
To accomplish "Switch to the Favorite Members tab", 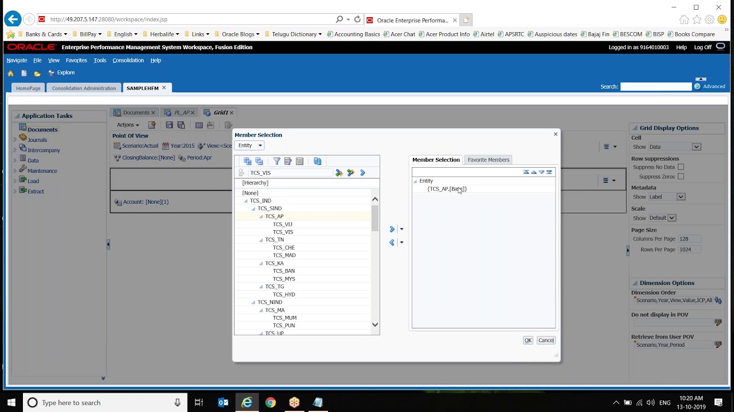I will click(489, 160).
